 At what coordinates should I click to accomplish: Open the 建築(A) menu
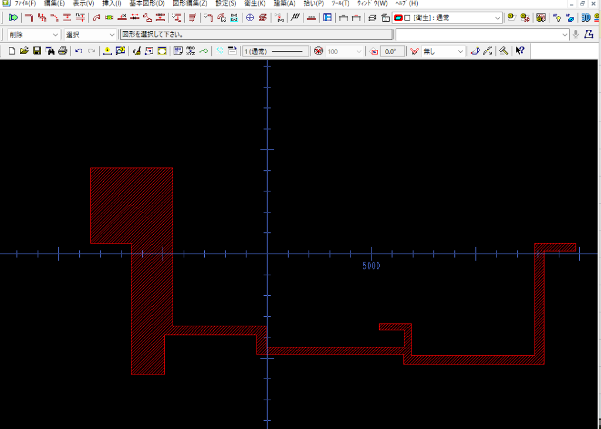click(285, 4)
